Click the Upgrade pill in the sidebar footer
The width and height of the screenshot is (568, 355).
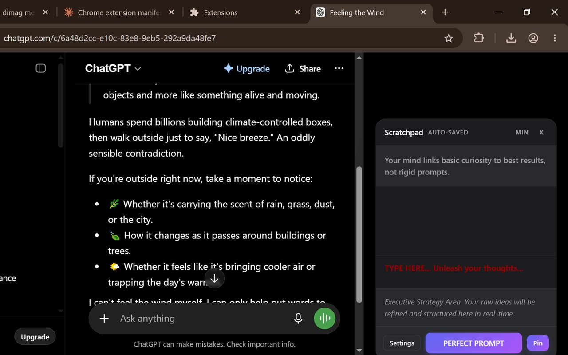(35, 337)
